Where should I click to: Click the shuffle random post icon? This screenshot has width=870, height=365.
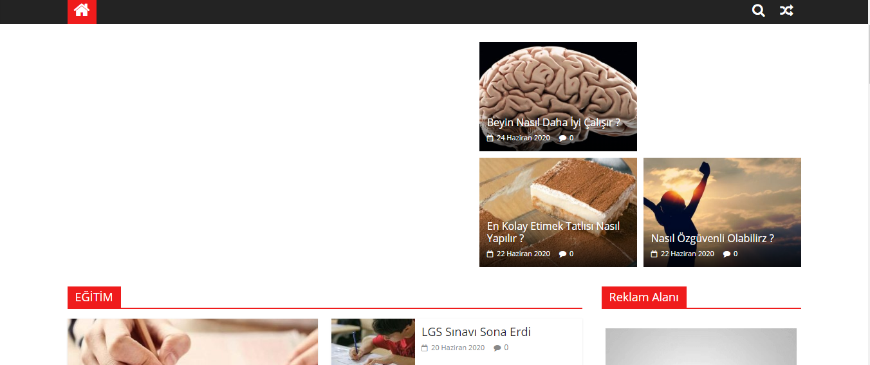click(786, 11)
